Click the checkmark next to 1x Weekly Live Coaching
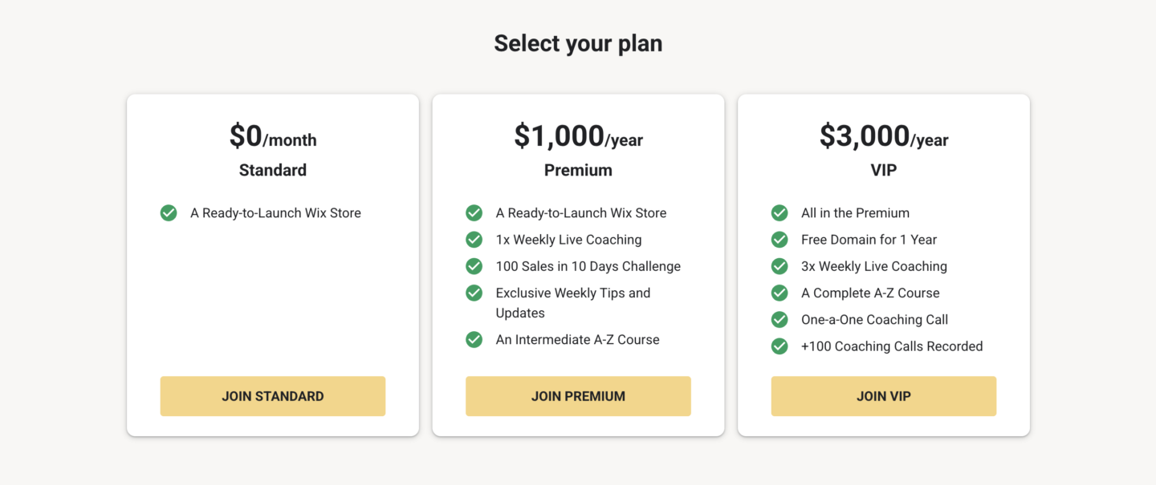The width and height of the screenshot is (1156, 485). pyautogui.click(x=474, y=240)
